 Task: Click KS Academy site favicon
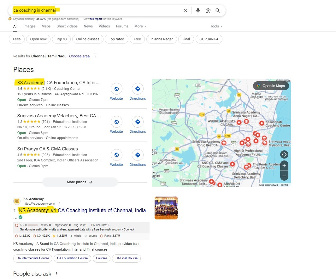click(x=17, y=201)
